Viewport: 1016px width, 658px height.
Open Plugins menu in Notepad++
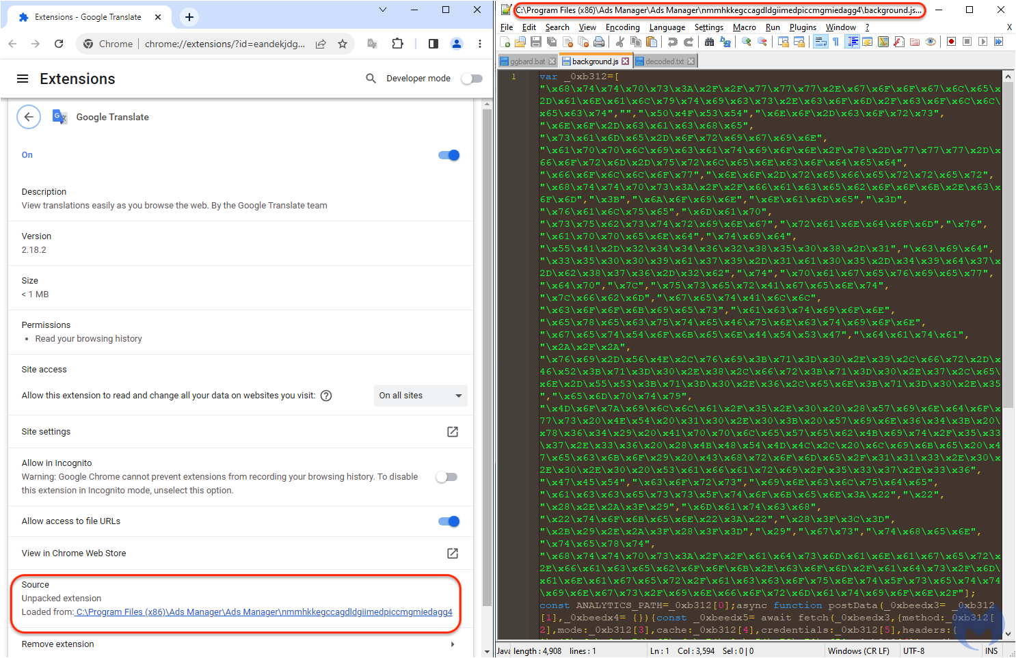pyautogui.click(x=803, y=27)
